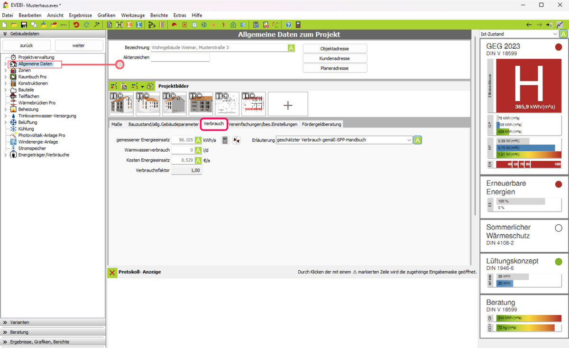Open the Erläuterung dropdown list
Image resolution: width=569 pixels, height=348 pixels.
point(409,140)
